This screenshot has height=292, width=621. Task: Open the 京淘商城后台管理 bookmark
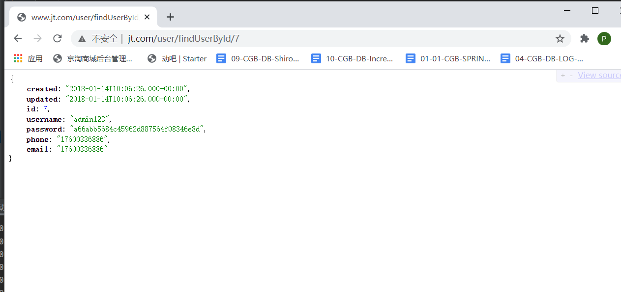[93, 58]
